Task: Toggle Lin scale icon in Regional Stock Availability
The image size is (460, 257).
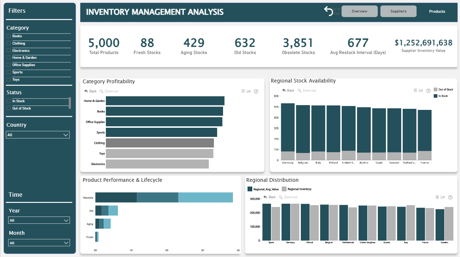Action: (x=415, y=91)
